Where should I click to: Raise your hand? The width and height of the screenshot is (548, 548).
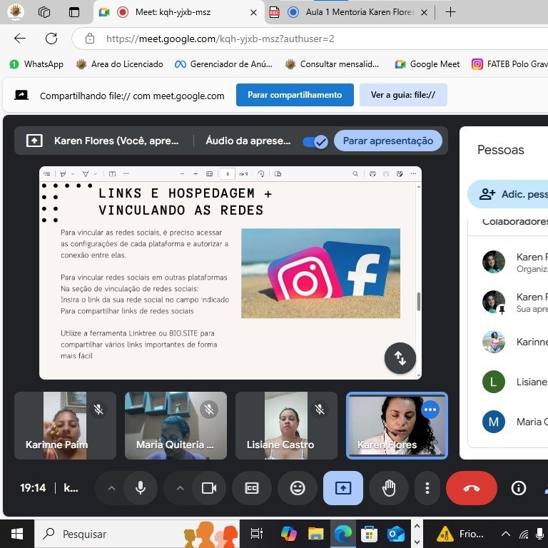(x=389, y=488)
